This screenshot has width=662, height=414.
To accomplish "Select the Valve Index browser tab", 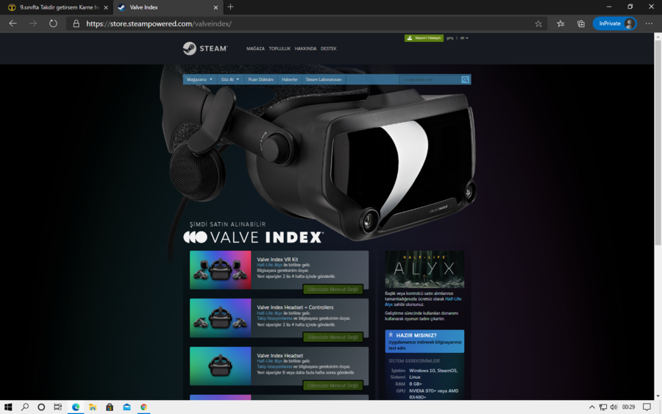I will (x=168, y=7).
